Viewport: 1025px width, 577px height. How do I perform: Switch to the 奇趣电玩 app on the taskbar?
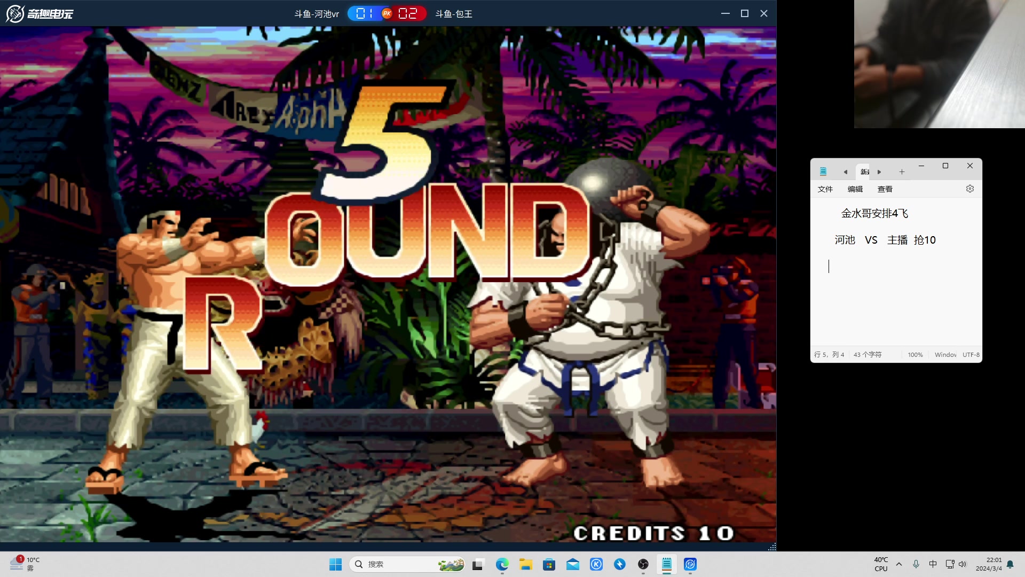690,564
